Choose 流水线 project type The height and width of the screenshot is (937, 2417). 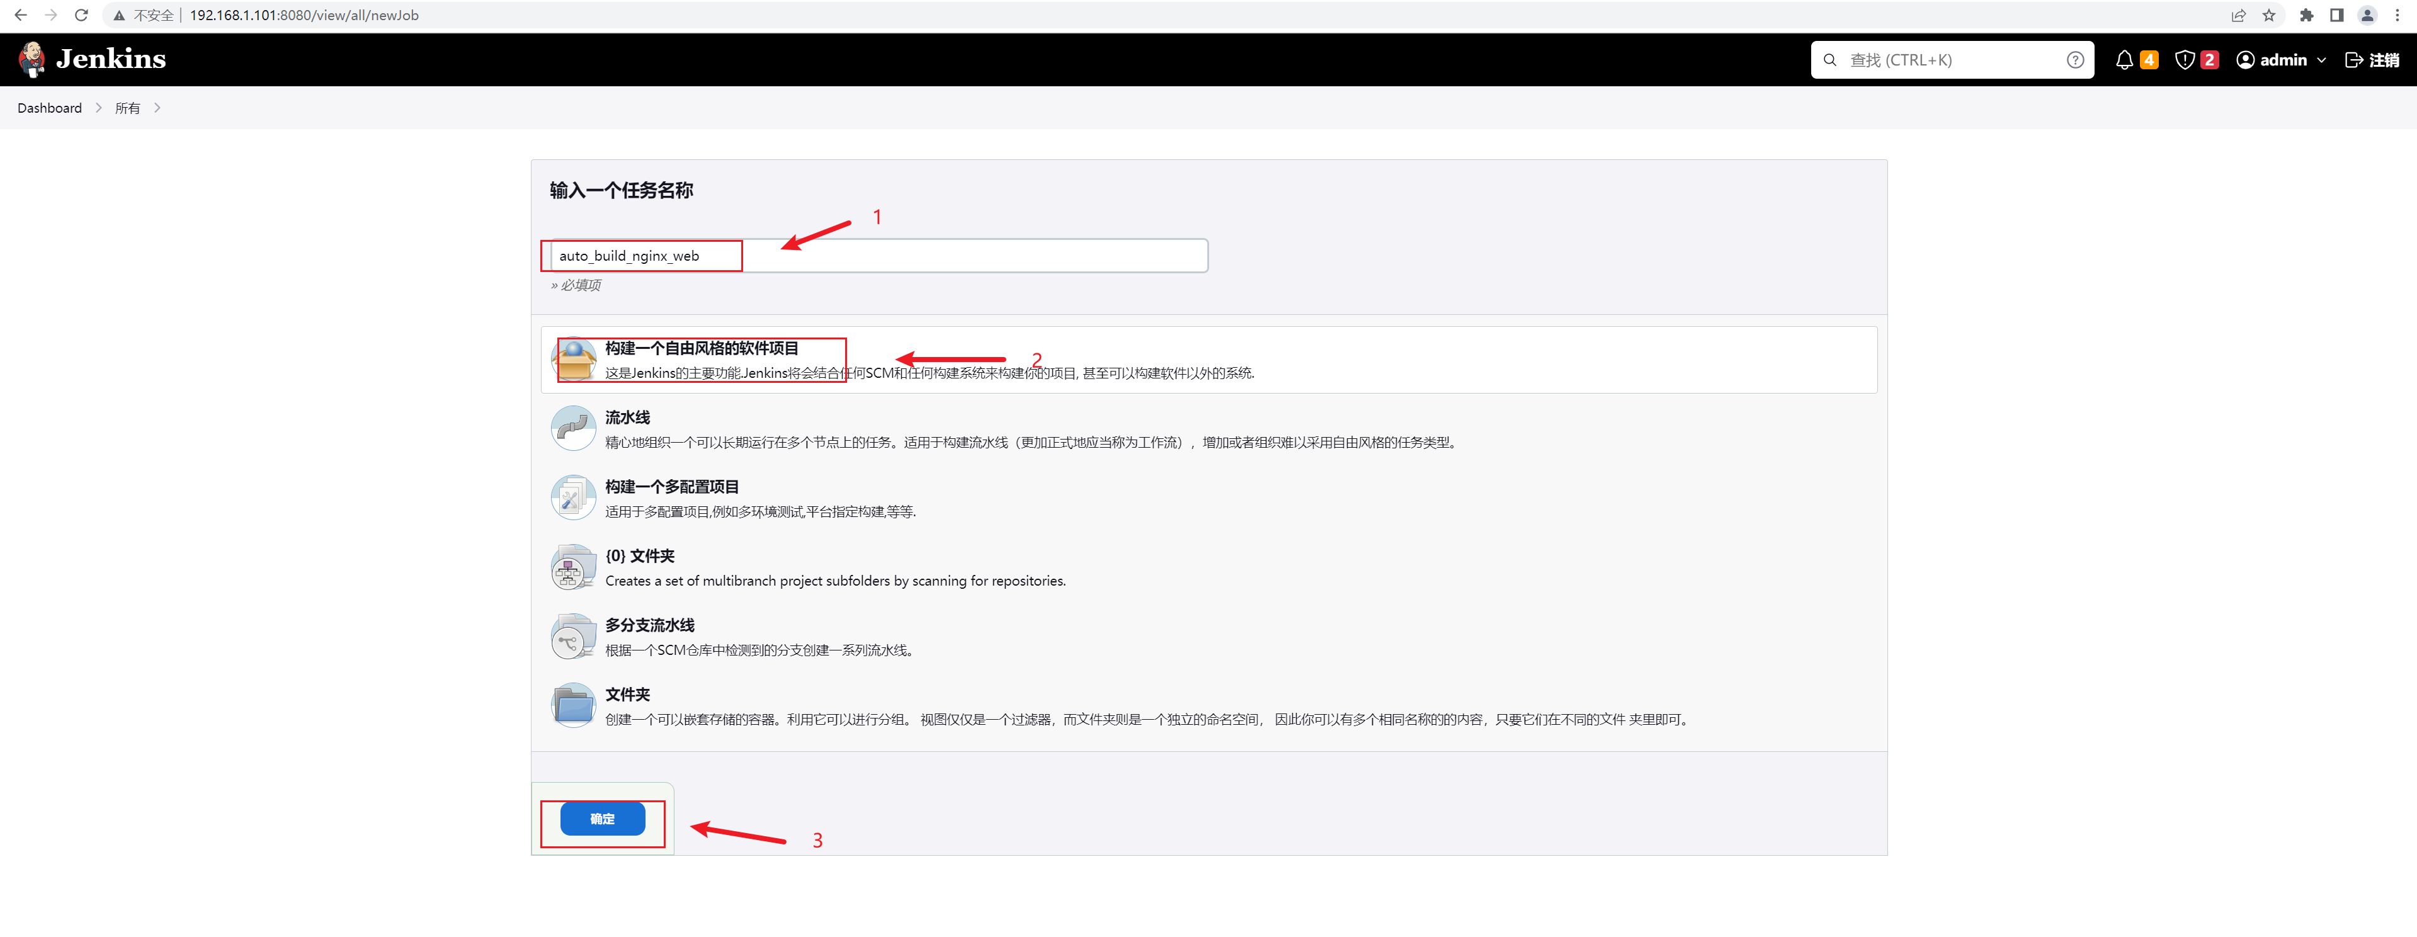pos(1208,429)
